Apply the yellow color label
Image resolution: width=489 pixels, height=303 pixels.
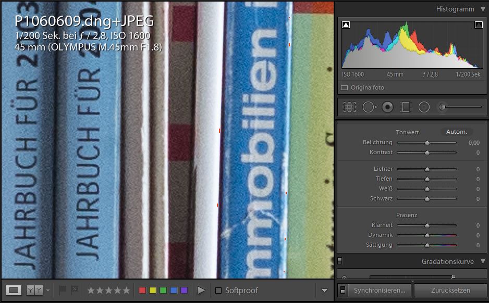(153, 291)
